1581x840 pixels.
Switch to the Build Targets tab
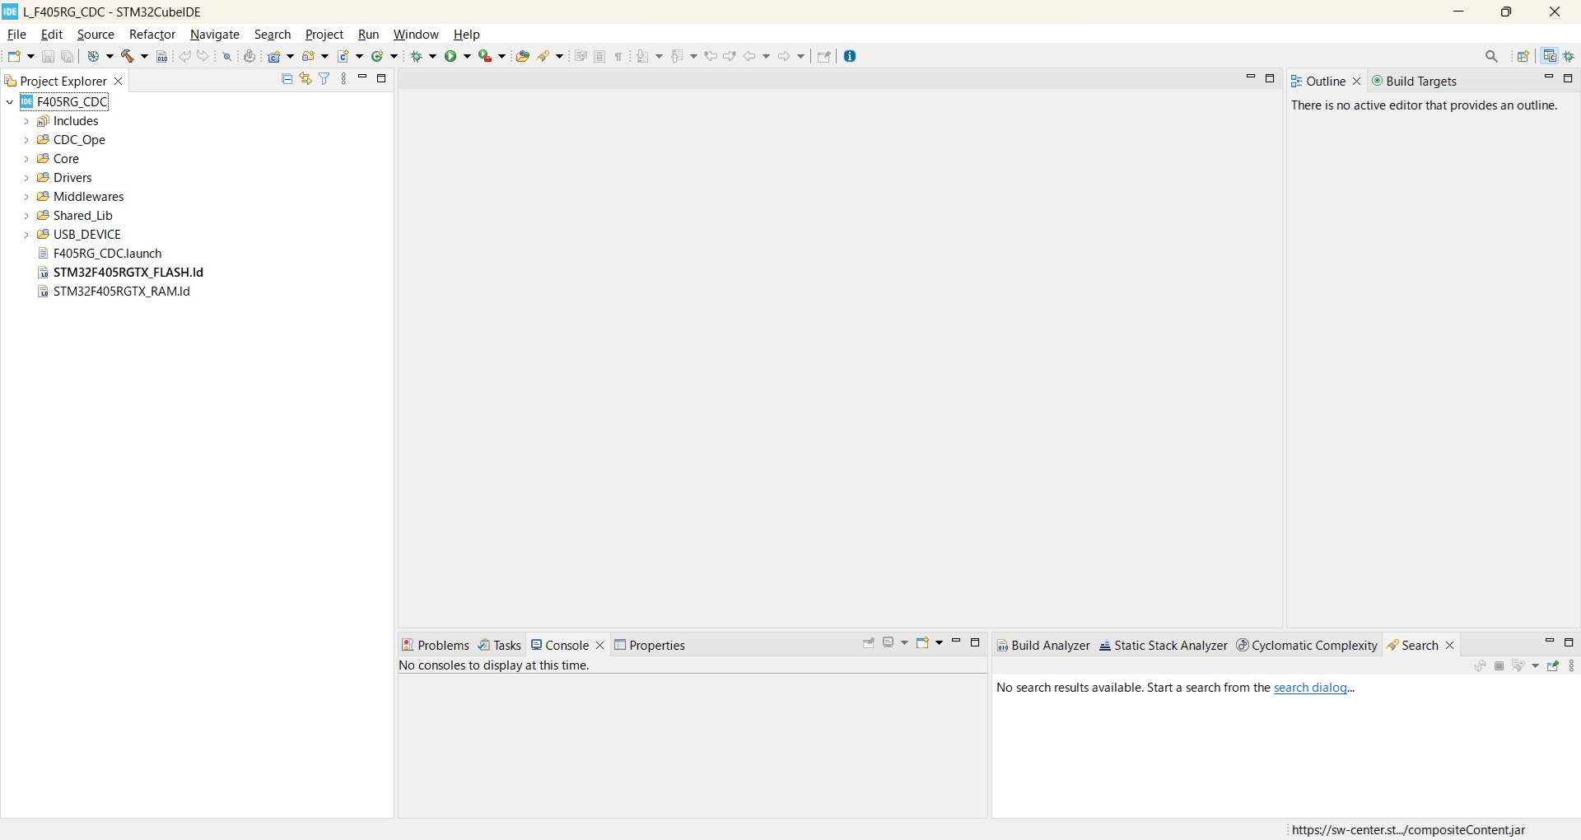pyautogui.click(x=1415, y=82)
